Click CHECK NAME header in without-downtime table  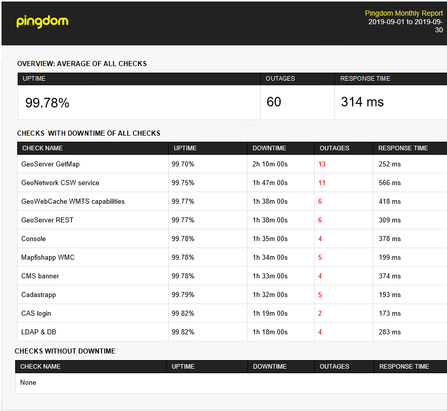coord(40,366)
